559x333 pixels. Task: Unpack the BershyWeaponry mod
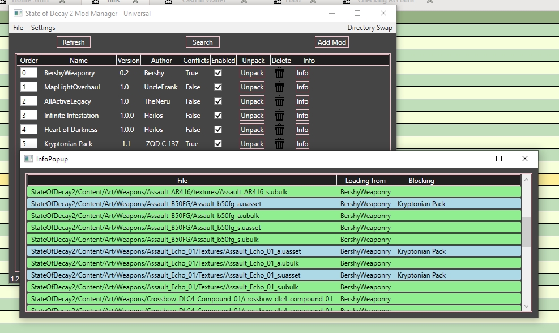tap(252, 72)
